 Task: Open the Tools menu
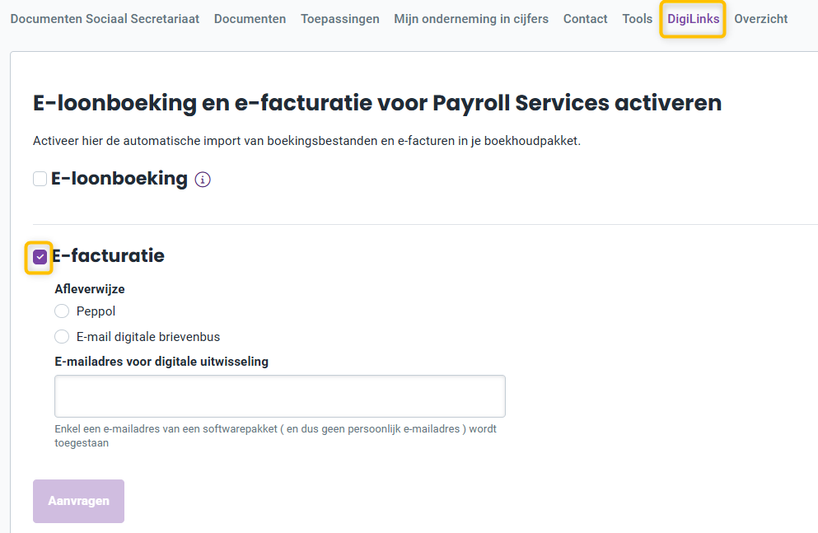637,18
